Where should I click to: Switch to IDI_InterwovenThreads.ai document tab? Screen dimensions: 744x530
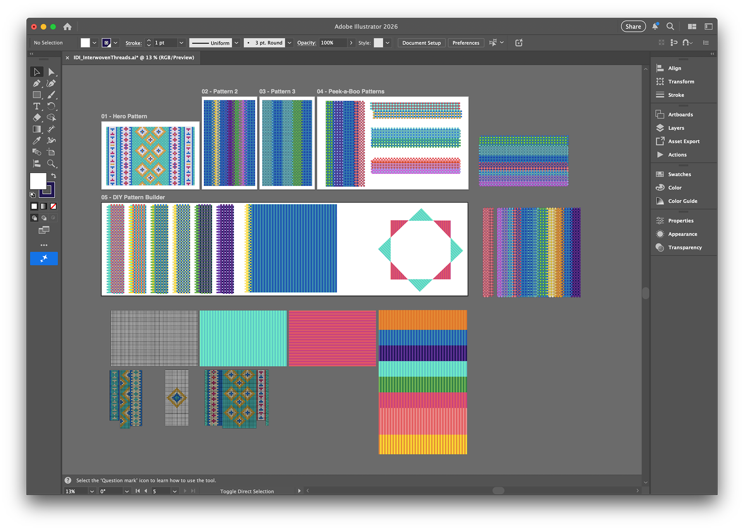[134, 57]
